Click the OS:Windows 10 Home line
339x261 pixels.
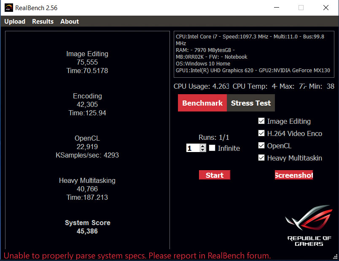203,63
